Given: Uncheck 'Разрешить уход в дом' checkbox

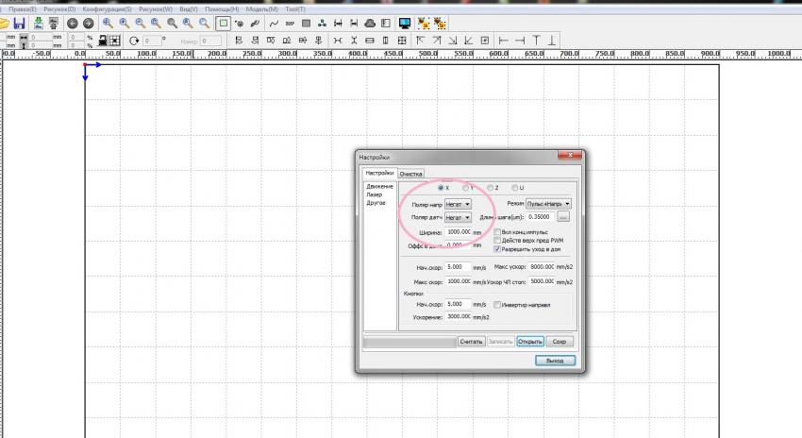Looking at the screenshot, I should pyautogui.click(x=498, y=249).
